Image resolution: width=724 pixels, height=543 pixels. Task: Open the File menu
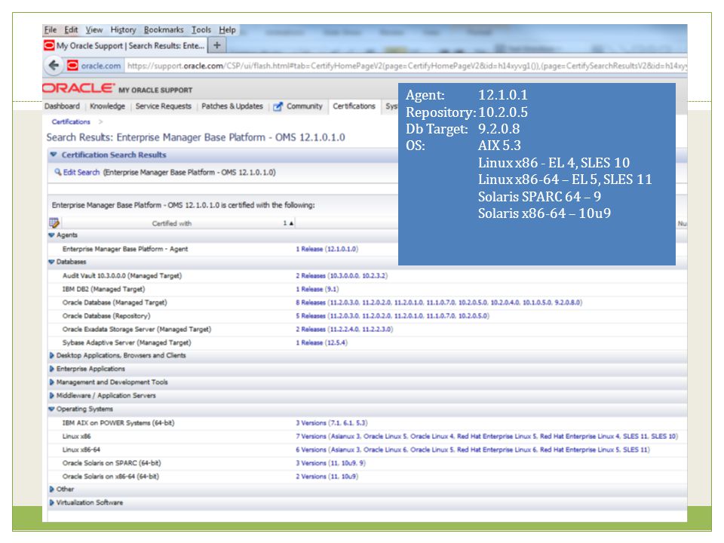pos(51,29)
